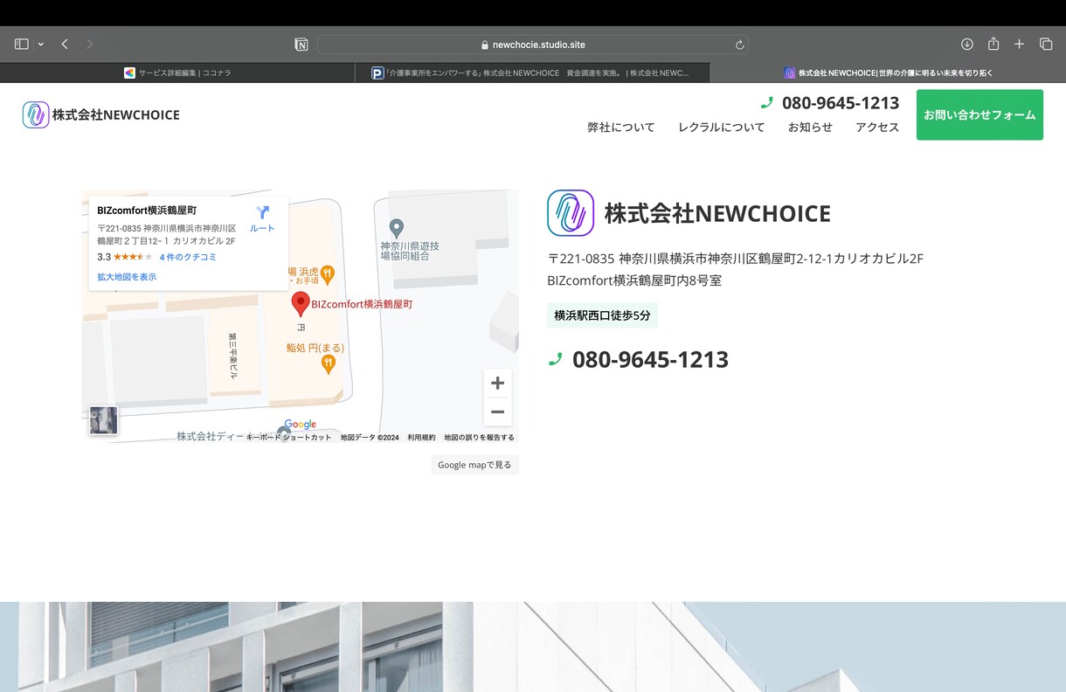1066x692 pixels.
Task: Click the NEWCHOICE logo in header
Action: point(101,114)
